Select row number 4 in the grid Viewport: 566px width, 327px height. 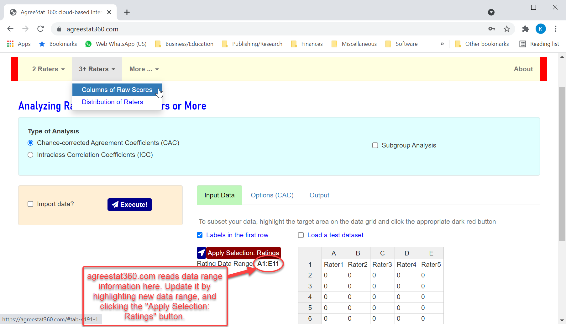[310, 297]
